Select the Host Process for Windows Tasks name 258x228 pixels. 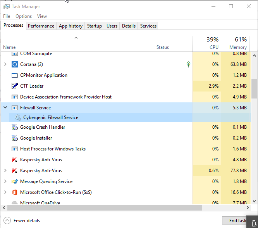(53, 149)
